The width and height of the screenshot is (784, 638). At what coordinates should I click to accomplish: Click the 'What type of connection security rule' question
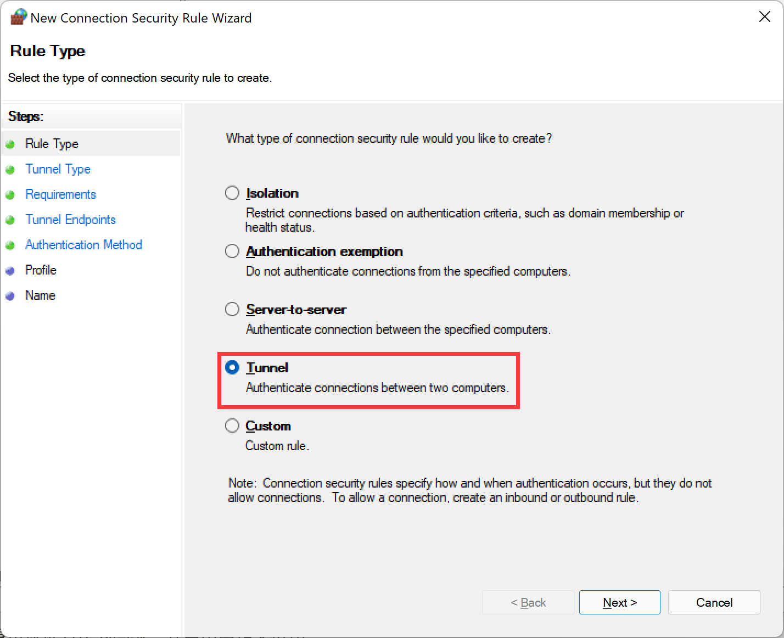tap(389, 138)
